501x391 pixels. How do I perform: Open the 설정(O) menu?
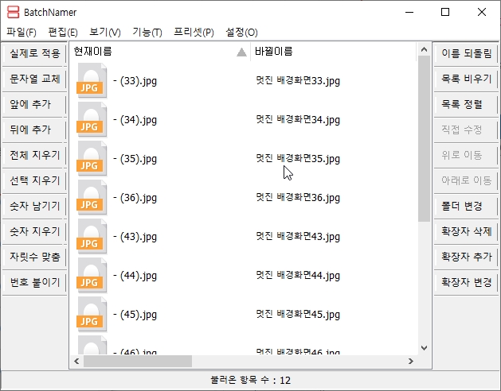[x=241, y=32]
